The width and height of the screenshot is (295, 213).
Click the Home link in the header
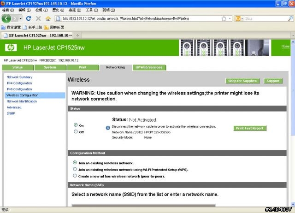285,46
